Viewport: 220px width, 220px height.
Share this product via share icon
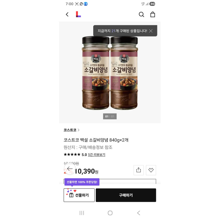coord(139,170)
